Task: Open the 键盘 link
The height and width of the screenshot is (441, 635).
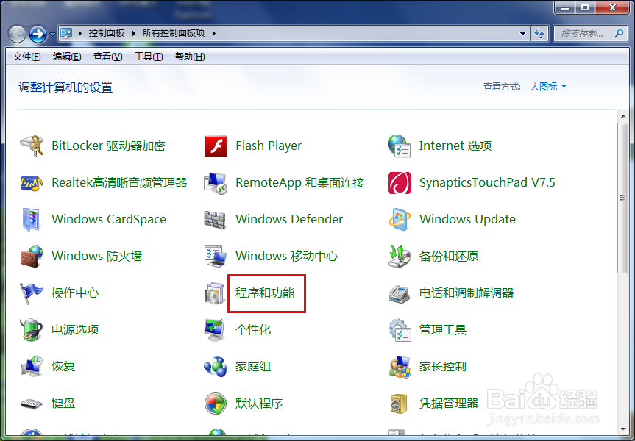Action: tap(63, 404)
